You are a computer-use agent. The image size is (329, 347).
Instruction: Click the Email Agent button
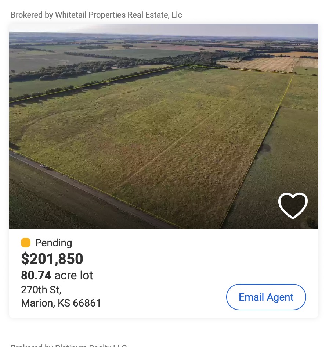point(266,297)
